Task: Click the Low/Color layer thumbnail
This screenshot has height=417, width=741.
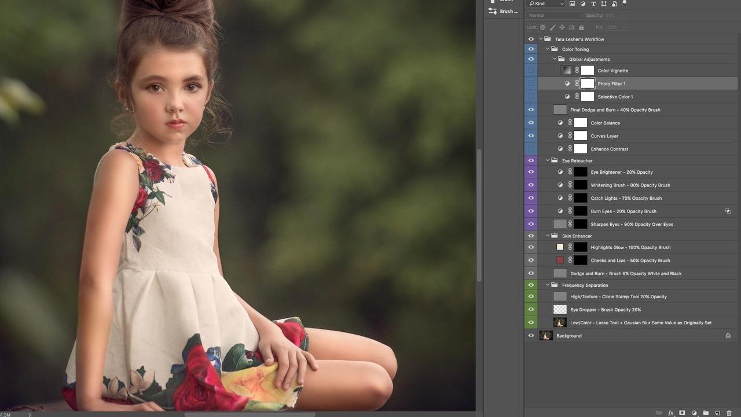Action: point(560,323)
